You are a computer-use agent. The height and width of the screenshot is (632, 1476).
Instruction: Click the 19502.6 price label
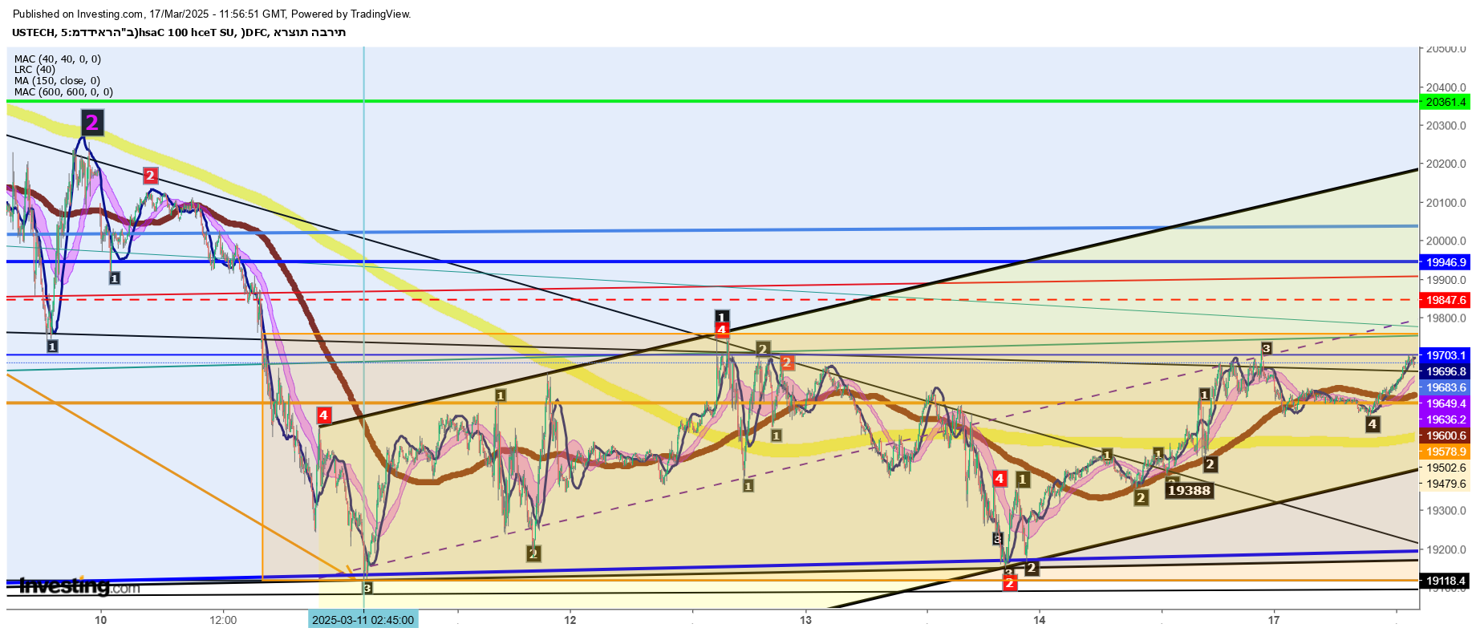1446,468
